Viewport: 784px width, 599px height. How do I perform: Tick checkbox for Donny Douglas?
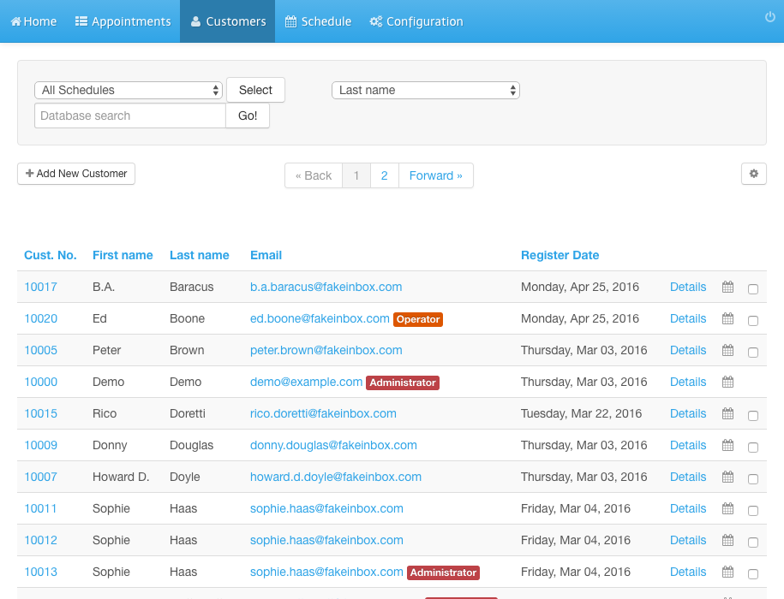point(753,448)
